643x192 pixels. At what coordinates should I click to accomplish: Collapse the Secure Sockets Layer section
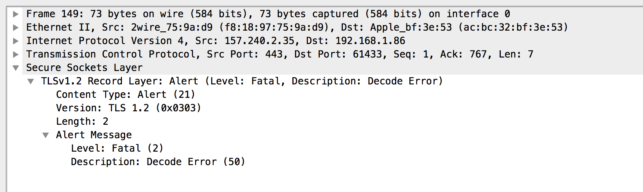16,68
